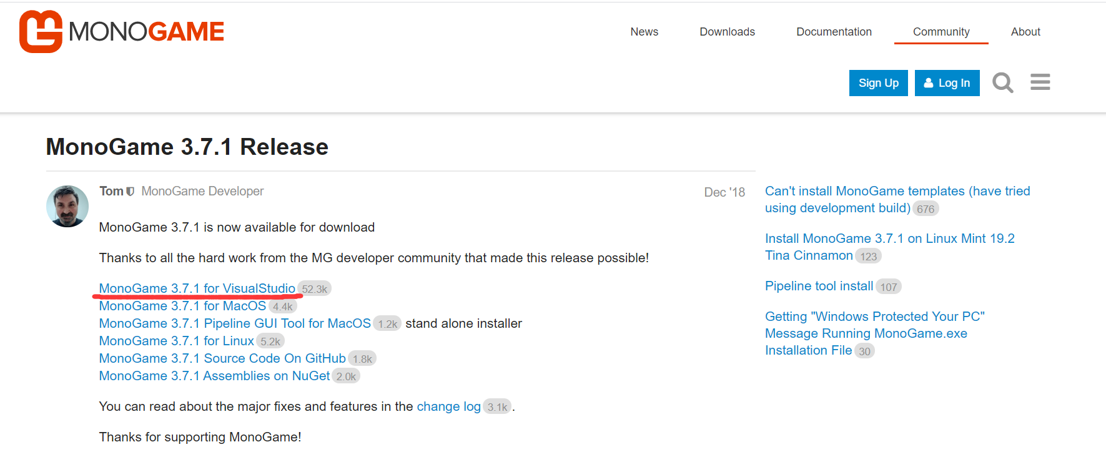Image resolution: width=1106 pixels, height=467 pixels.
Task: Download MonoGame 3.7.1 for Linux
Action: pyautogui.click(x=176, y=341)
